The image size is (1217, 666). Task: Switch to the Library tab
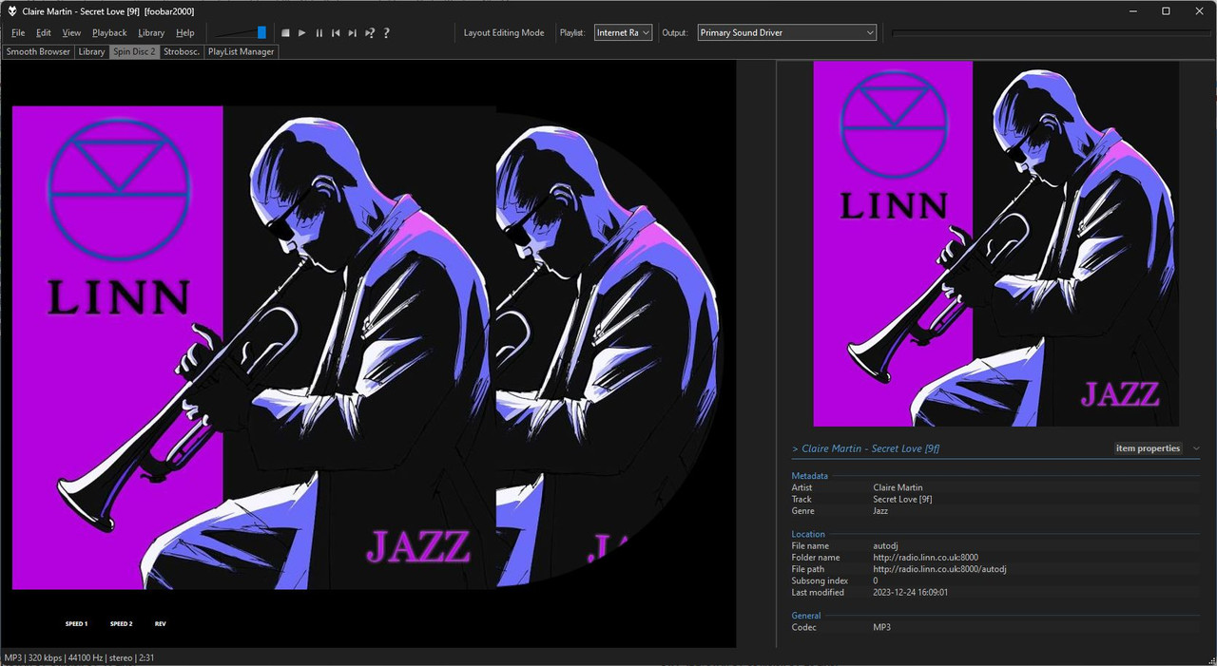[x=92, y=51]
